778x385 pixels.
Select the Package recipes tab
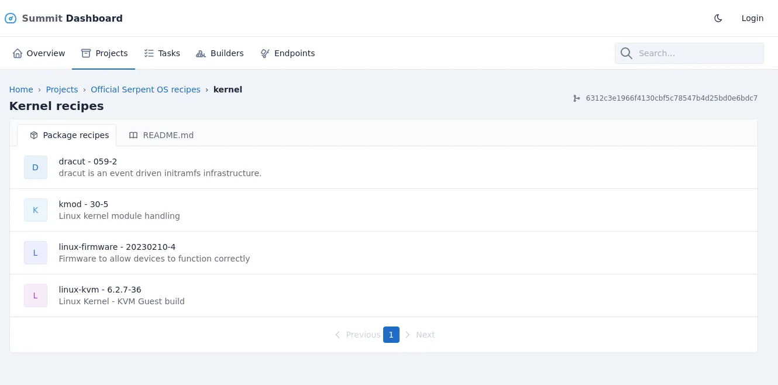pyautogui.click(x=67, y=135)
